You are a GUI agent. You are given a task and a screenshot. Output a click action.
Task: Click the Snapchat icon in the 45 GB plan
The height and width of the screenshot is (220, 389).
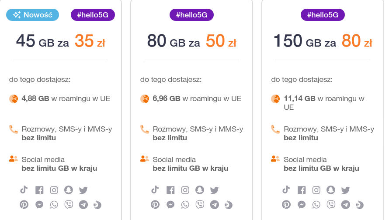(69, 190)
